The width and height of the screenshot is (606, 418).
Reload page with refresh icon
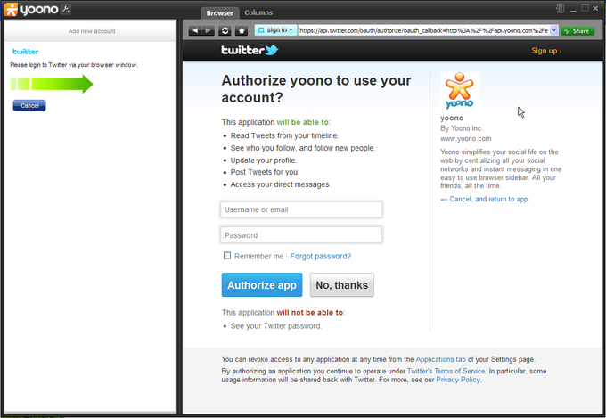coord(225,30)
